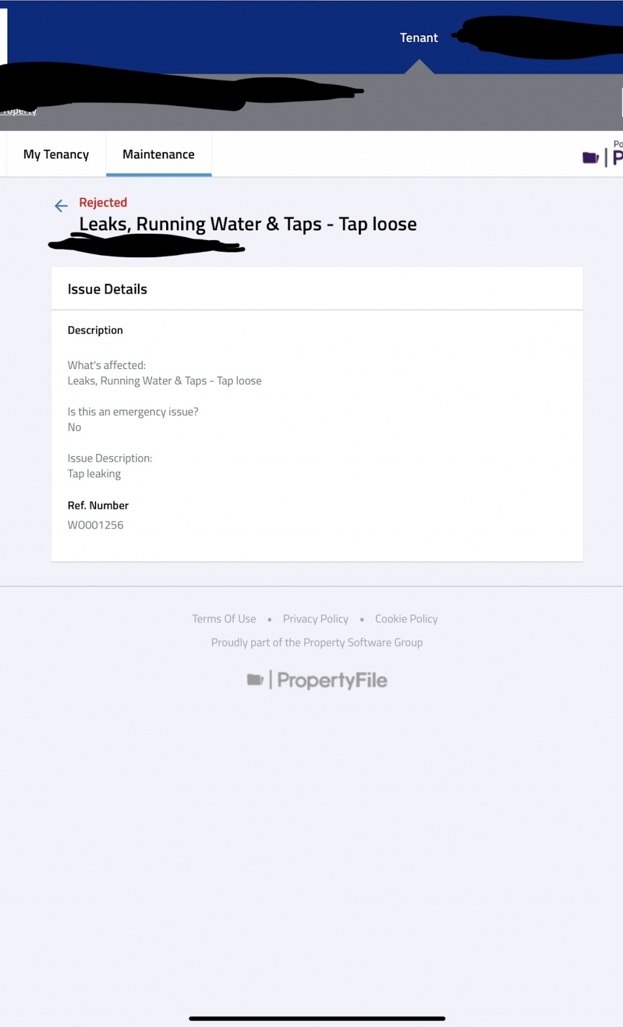
Task: Click the Leaks, Running Water & Taps heading
Action: coord(248,224)
